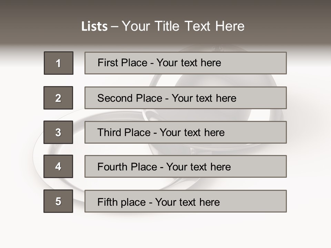Viewport: 331px width, 248px height.
Task: Click the number 5 box
Action: (x=58, y=201)
